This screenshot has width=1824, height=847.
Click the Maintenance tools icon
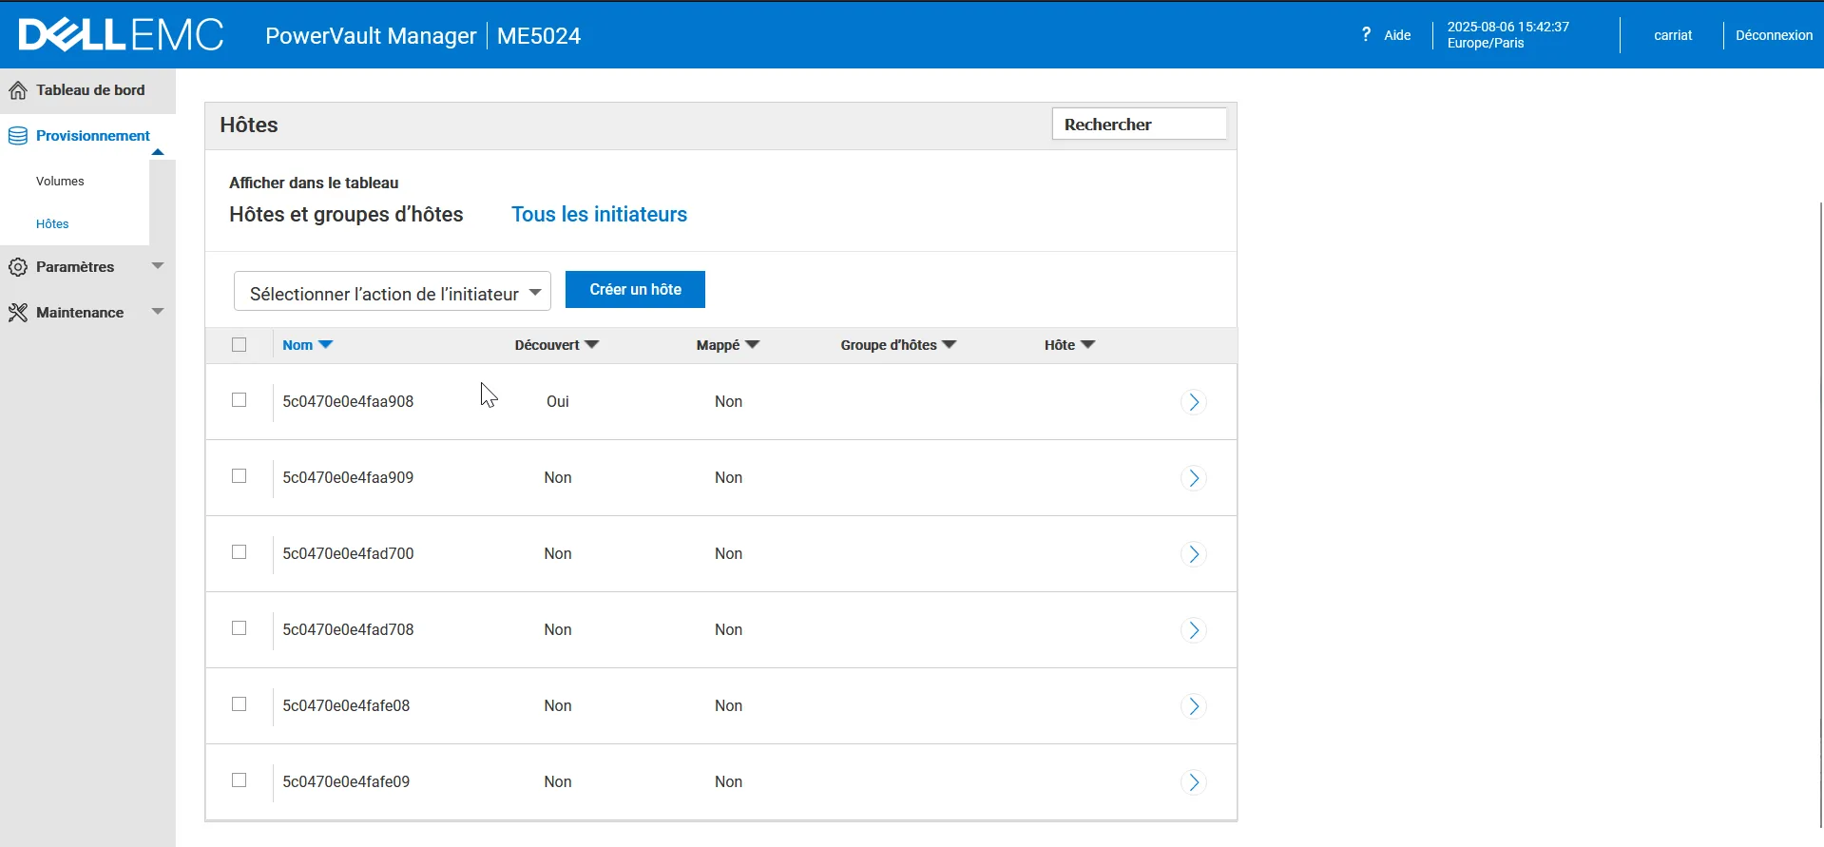(18, 313)
